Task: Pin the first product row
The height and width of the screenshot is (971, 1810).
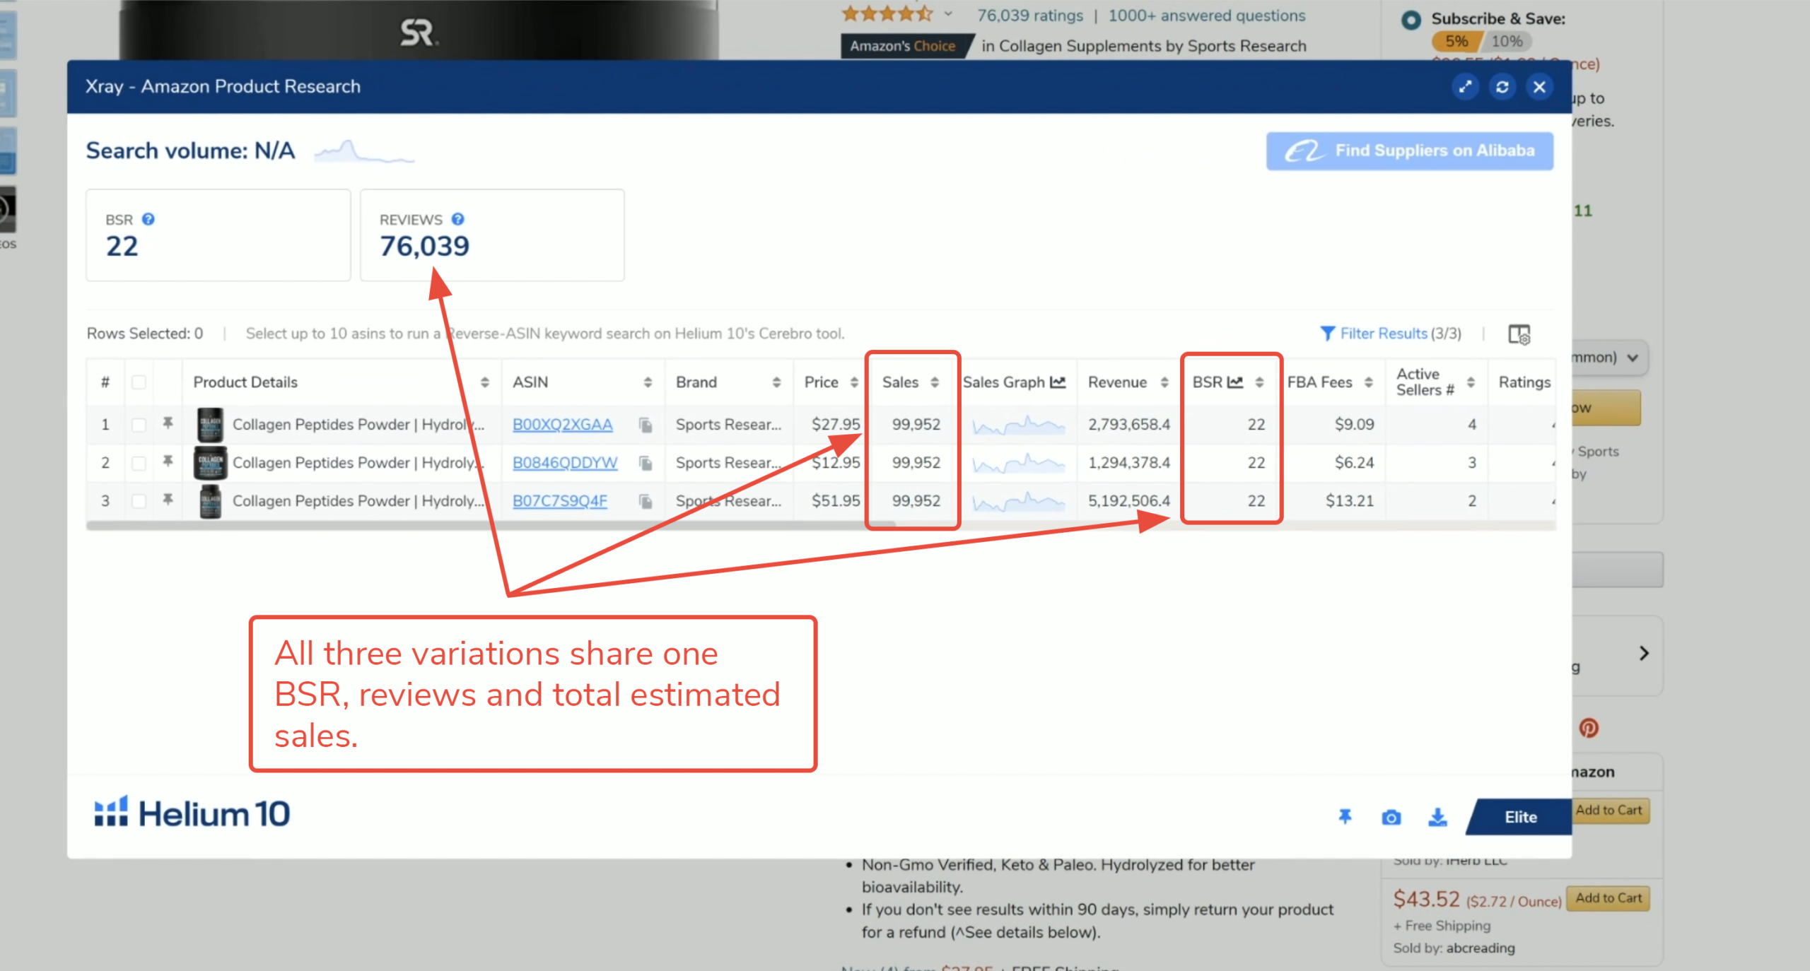Action: [168, 423]
